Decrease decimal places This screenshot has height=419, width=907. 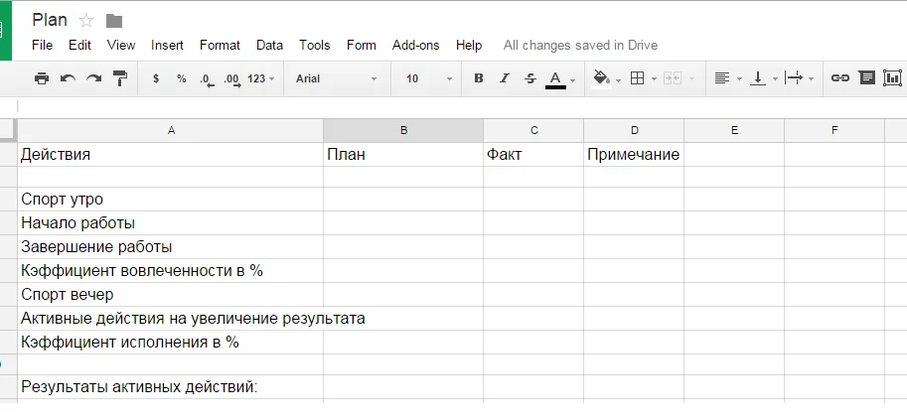(x=207, y=79)
